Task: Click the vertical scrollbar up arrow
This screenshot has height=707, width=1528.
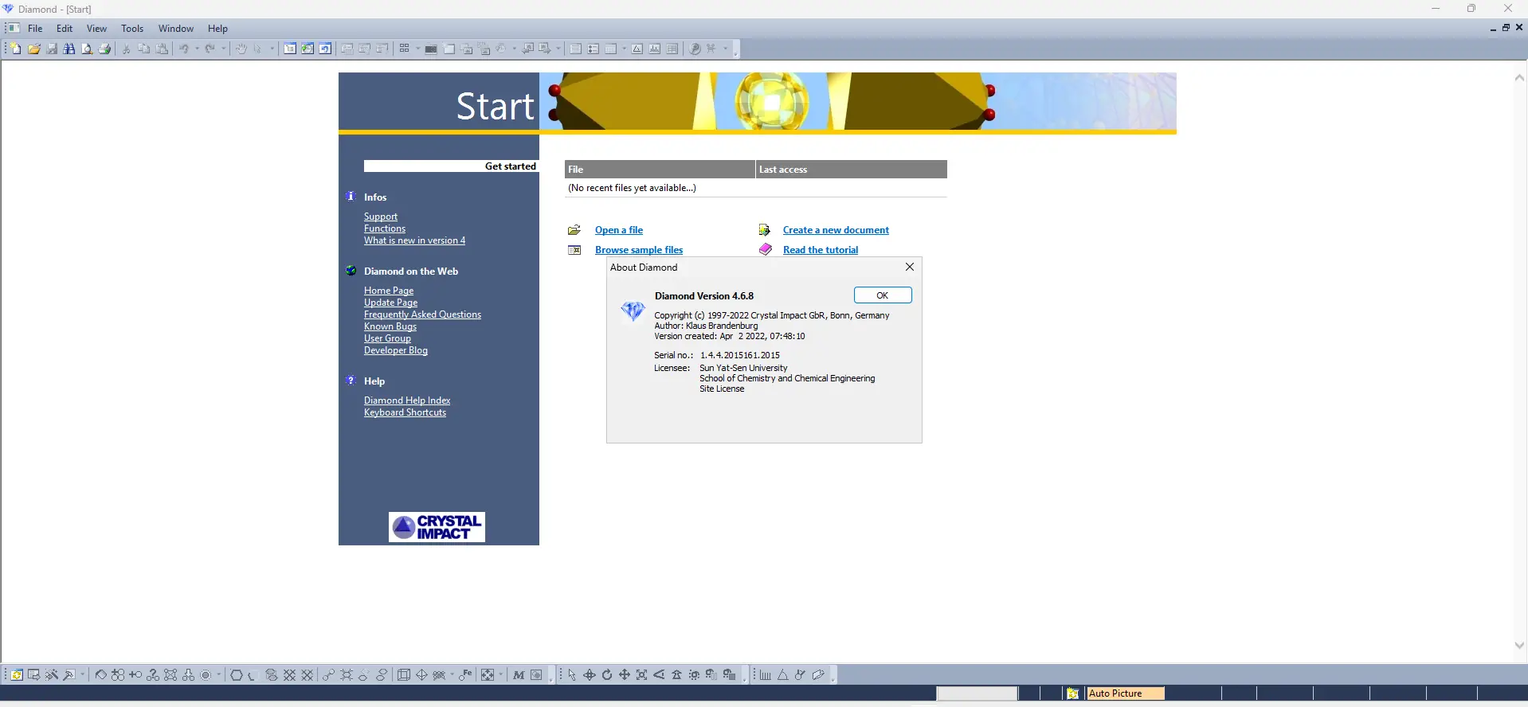Action: (1519, 77)
